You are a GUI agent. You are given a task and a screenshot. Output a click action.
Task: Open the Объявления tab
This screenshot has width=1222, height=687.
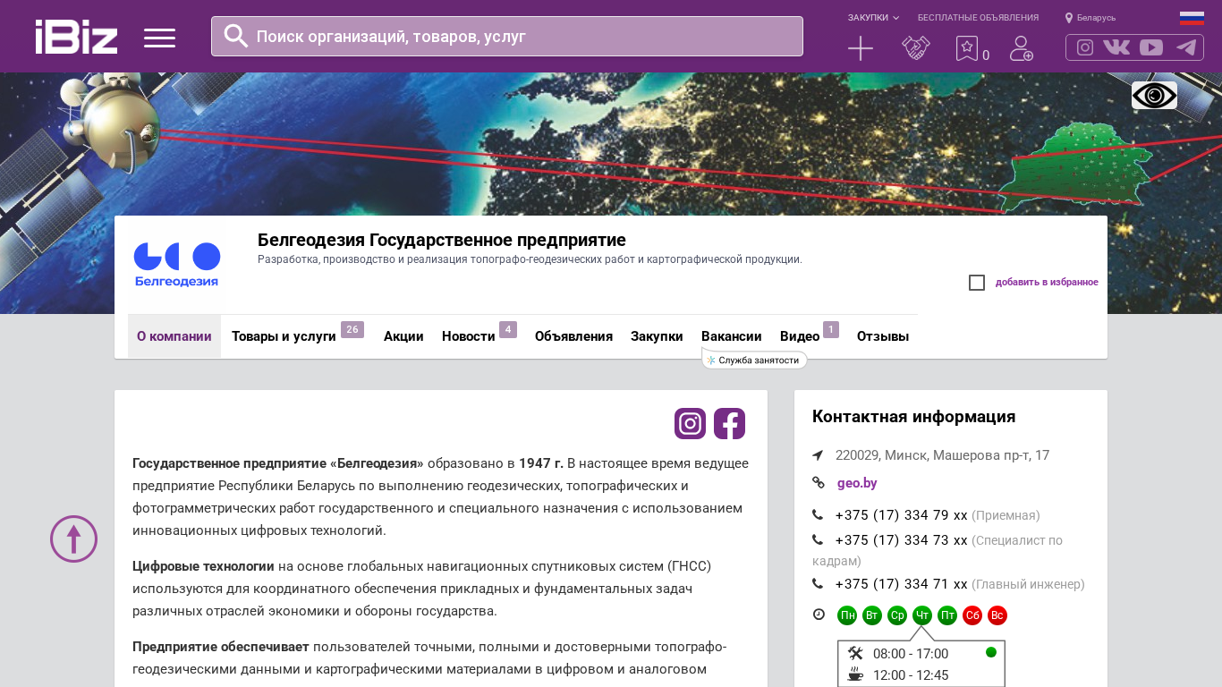[573, 336]
